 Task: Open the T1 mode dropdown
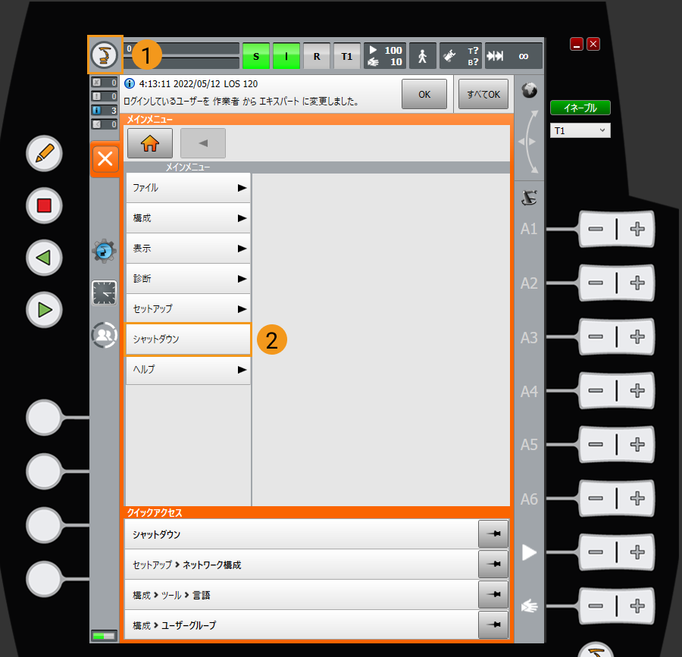(580, 130)
